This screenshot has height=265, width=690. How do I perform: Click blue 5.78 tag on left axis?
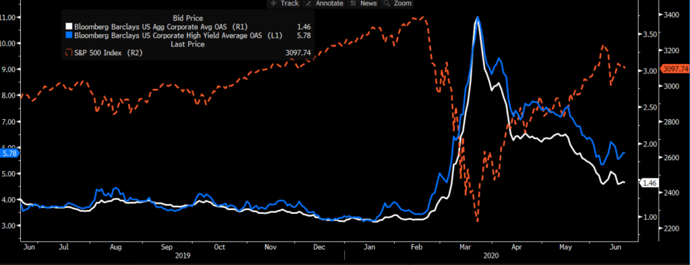9,153
